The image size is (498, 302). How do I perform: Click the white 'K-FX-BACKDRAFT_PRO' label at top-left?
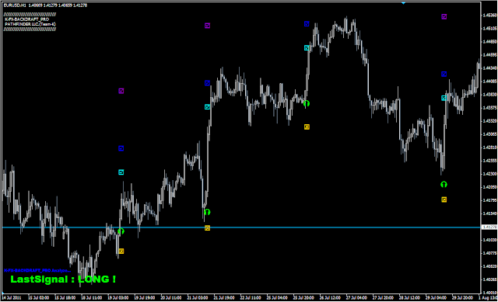click(27, 19)
